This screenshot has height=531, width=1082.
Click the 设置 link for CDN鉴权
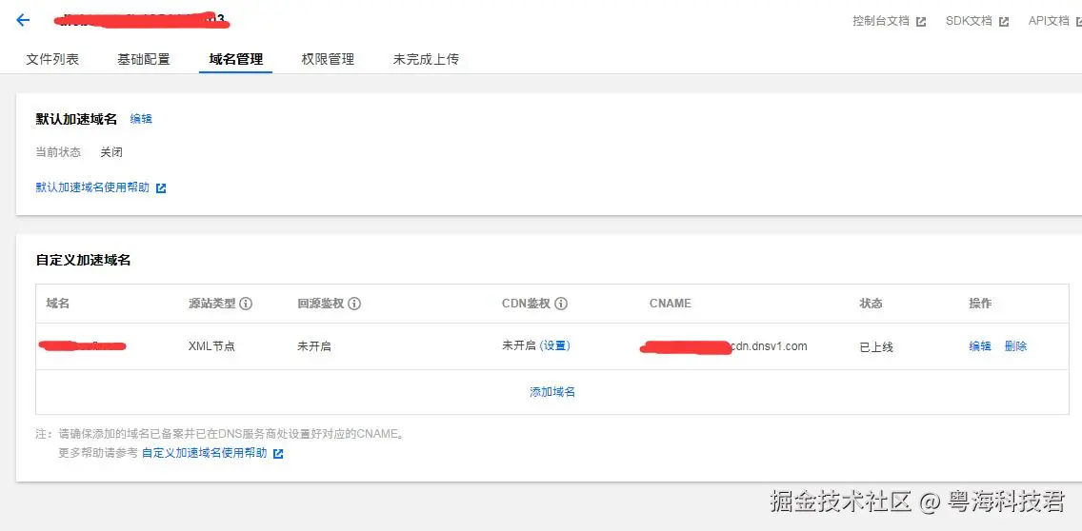click(x=554, y=345)
